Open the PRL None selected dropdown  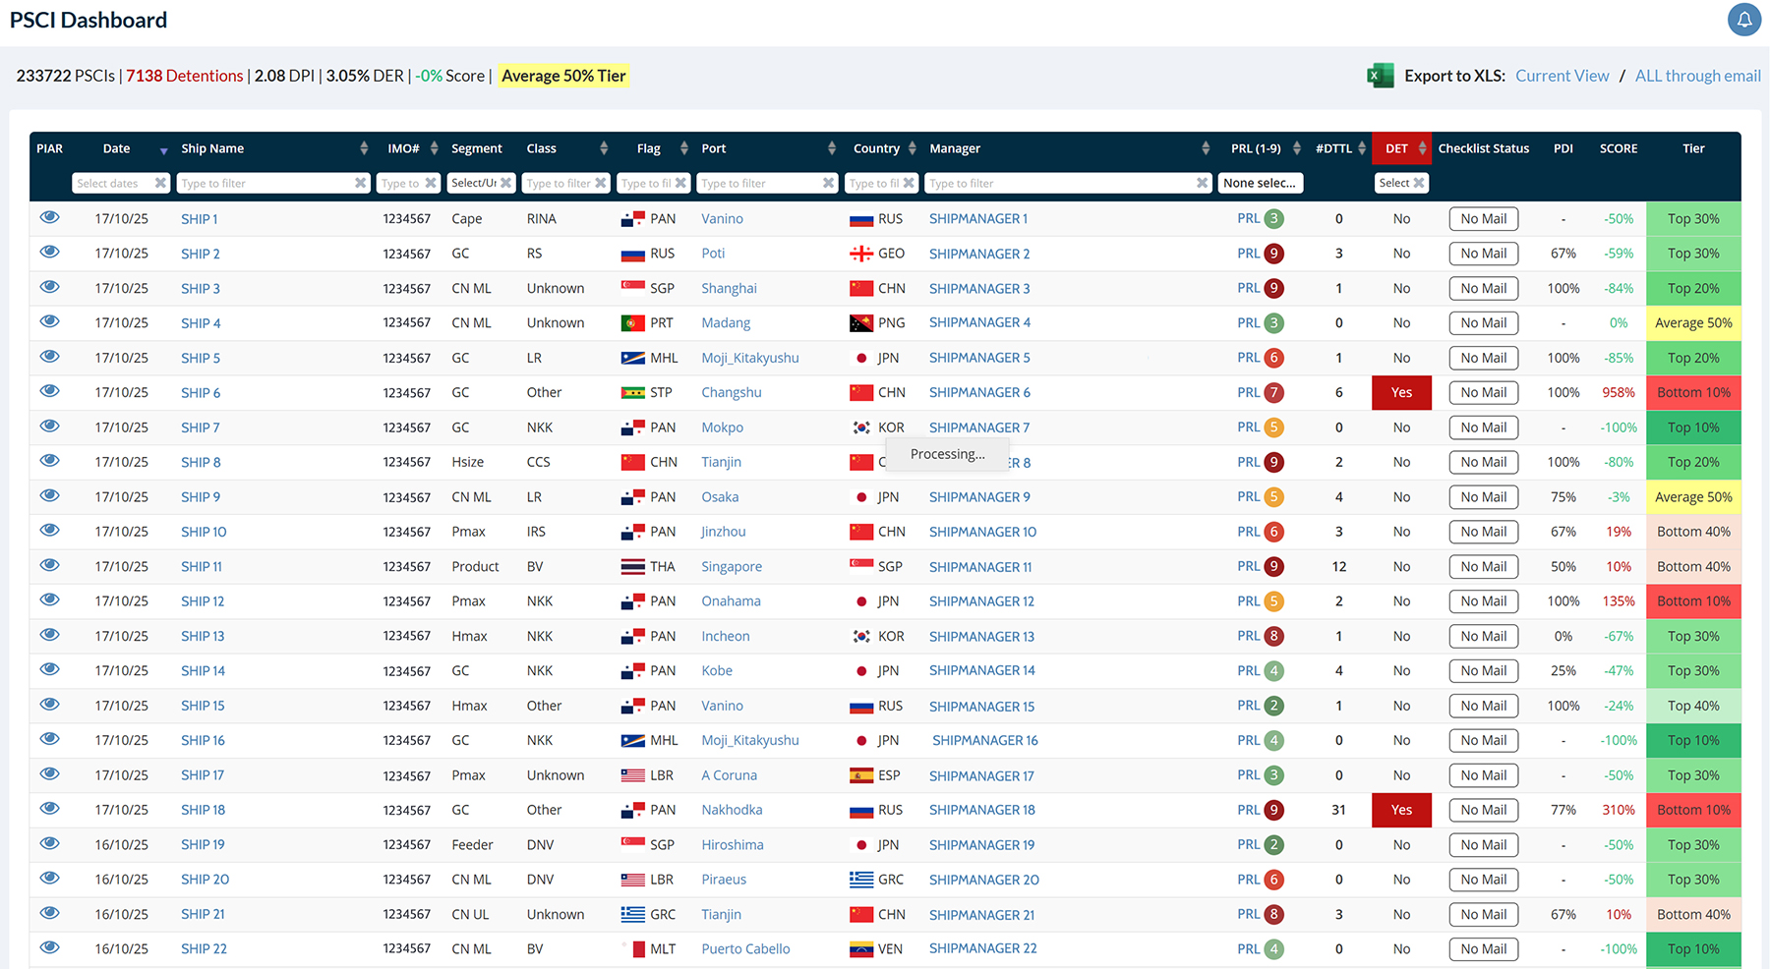[1260, 183]
